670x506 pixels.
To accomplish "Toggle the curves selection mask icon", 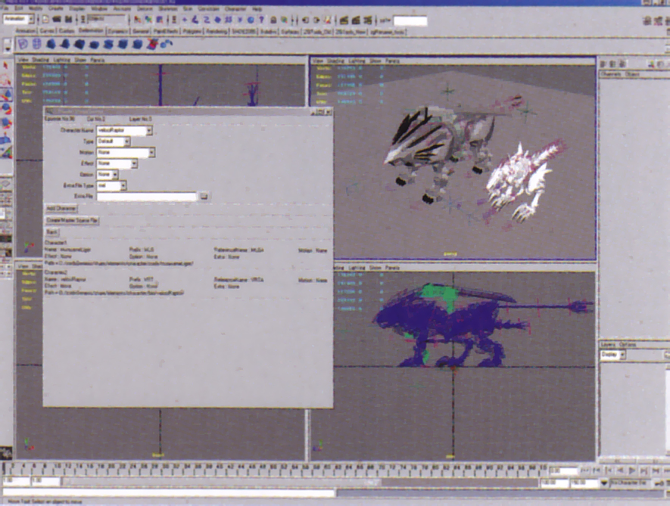I will 207,20.
